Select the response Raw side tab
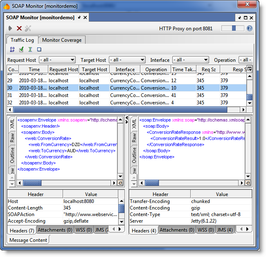 [x=134, y=138]
